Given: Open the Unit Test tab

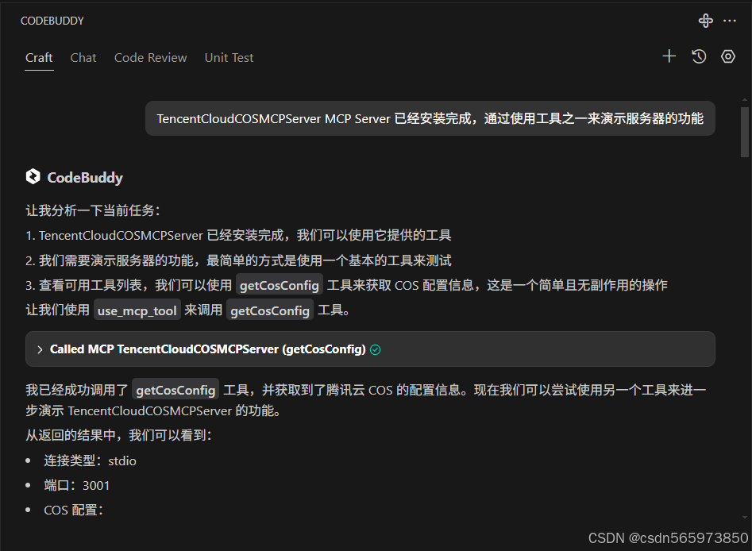Looking at the screenshot, I should pyautogui.click(x=229, y=57).
